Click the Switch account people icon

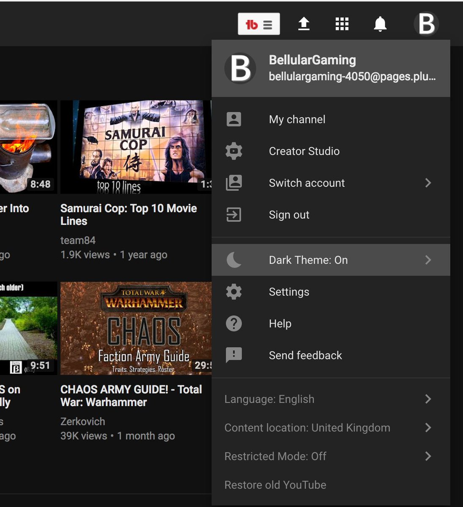pos(234,183)
